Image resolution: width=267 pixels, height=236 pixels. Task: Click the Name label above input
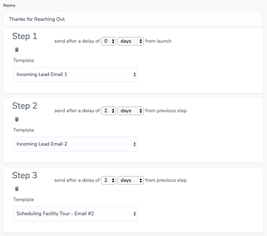[x=9, y=5]
